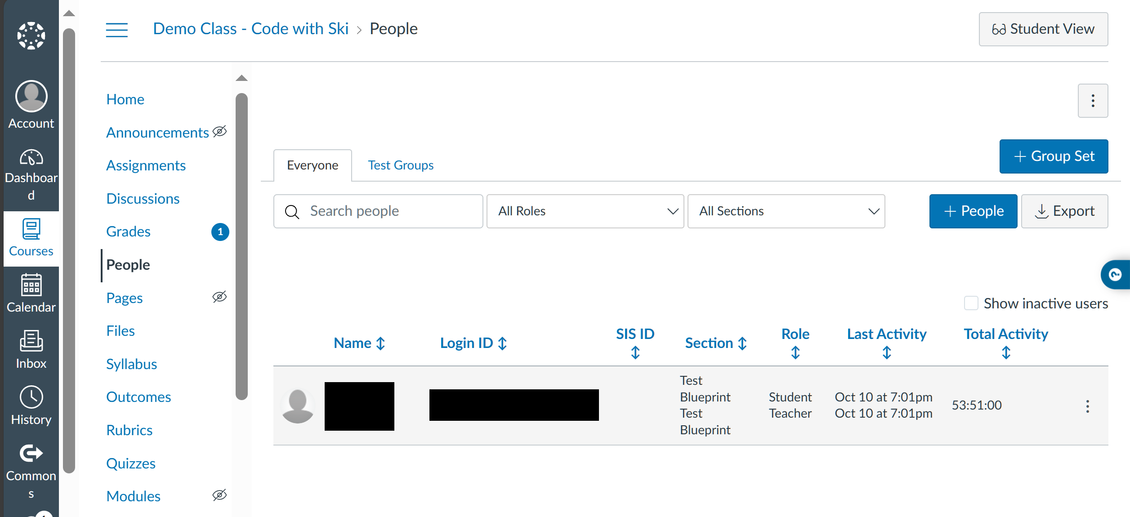Screen dimensions: 1130x517
Task: Enable the Show inactive users checkbox
Action: [971, 303]
